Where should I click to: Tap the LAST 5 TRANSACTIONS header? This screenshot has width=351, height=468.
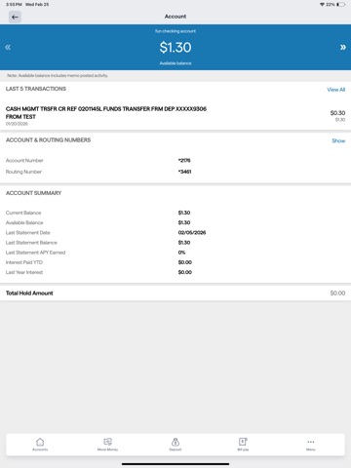36,89
